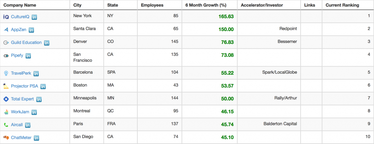Open AppZen's LinkedIn icon
This screenshot has height=144, width=374.
pyautogui.click(x=31, y=30)
